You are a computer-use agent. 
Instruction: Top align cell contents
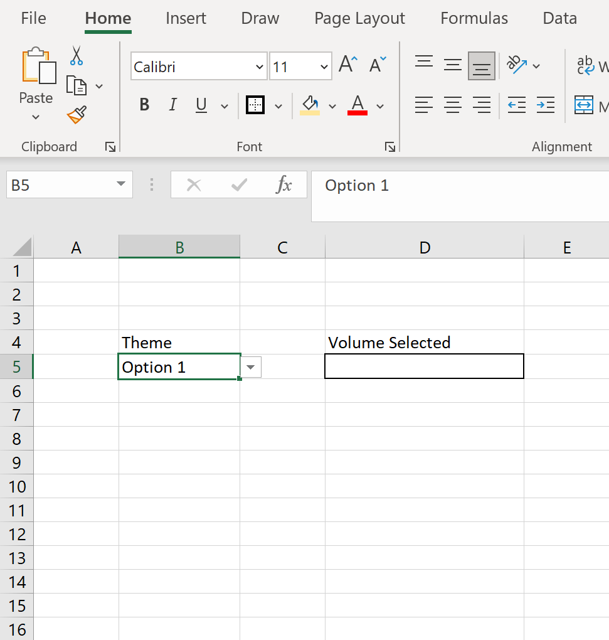[424, 62]
